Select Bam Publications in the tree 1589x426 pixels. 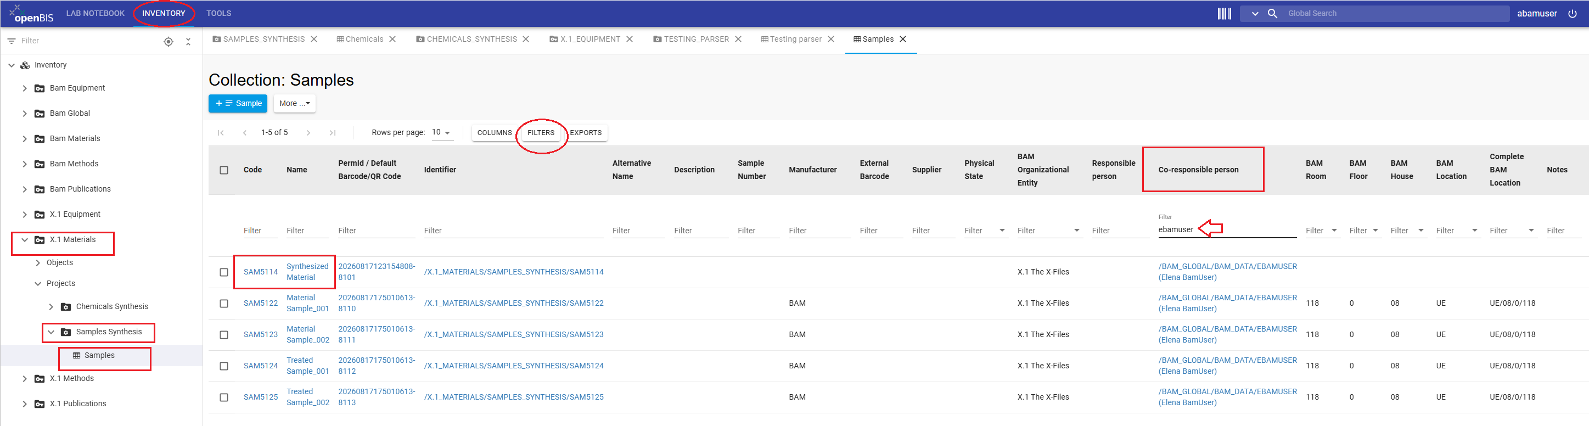[80, 189]
